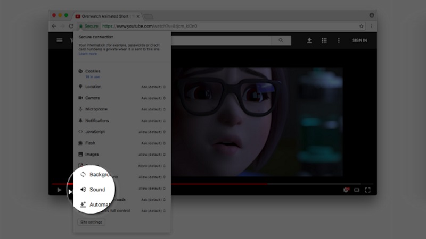Click the YouTube search magnifier button

point(281,40)
